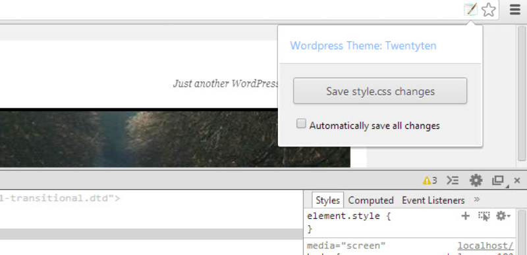The width and height of the screenshot is (527, 255).
Task: Change DevTools dock position icon
Action: tap(499, 181)
